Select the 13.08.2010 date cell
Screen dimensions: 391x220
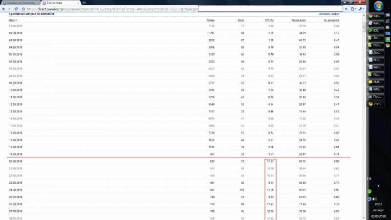16,111
